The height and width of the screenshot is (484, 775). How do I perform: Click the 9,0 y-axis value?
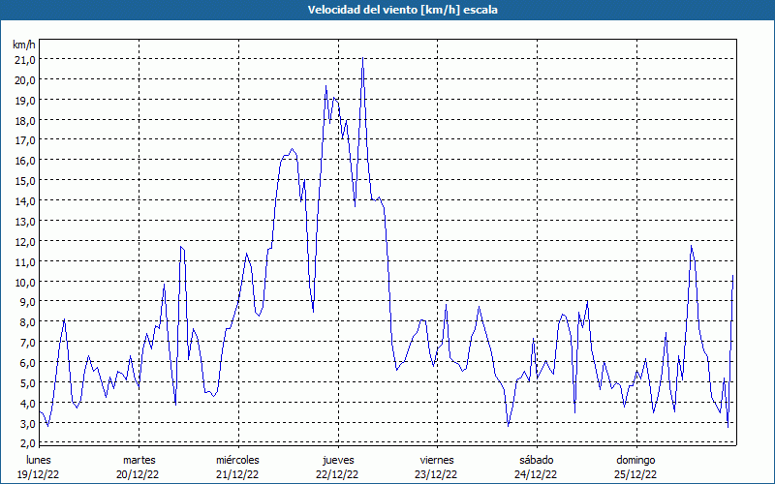pos(28,302)
